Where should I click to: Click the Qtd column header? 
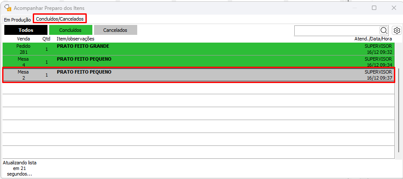(46, 39)
